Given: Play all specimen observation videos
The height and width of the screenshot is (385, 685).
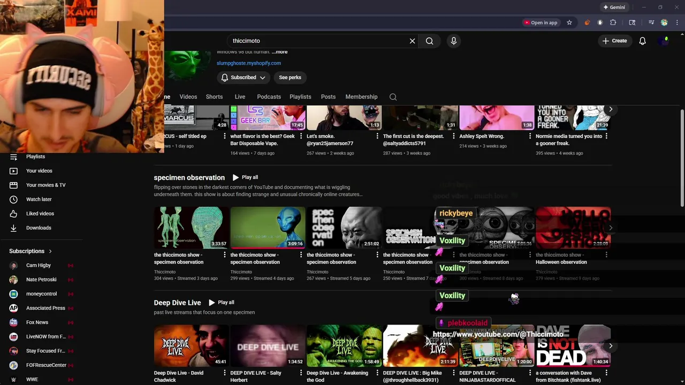Looking at the screenshot, I should tap(245, 177).
